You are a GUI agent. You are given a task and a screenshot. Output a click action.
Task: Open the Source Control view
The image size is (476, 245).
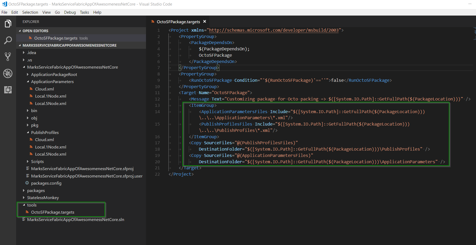point(8,56)
